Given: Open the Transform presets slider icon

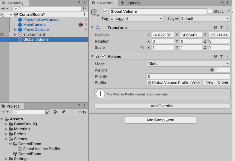Looking at the screenshot, I should tap(222, 27).
